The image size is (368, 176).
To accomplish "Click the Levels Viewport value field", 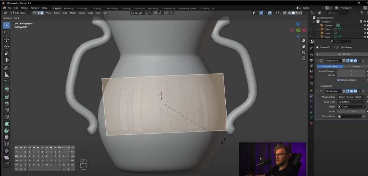I will click(x=351, y=71).
